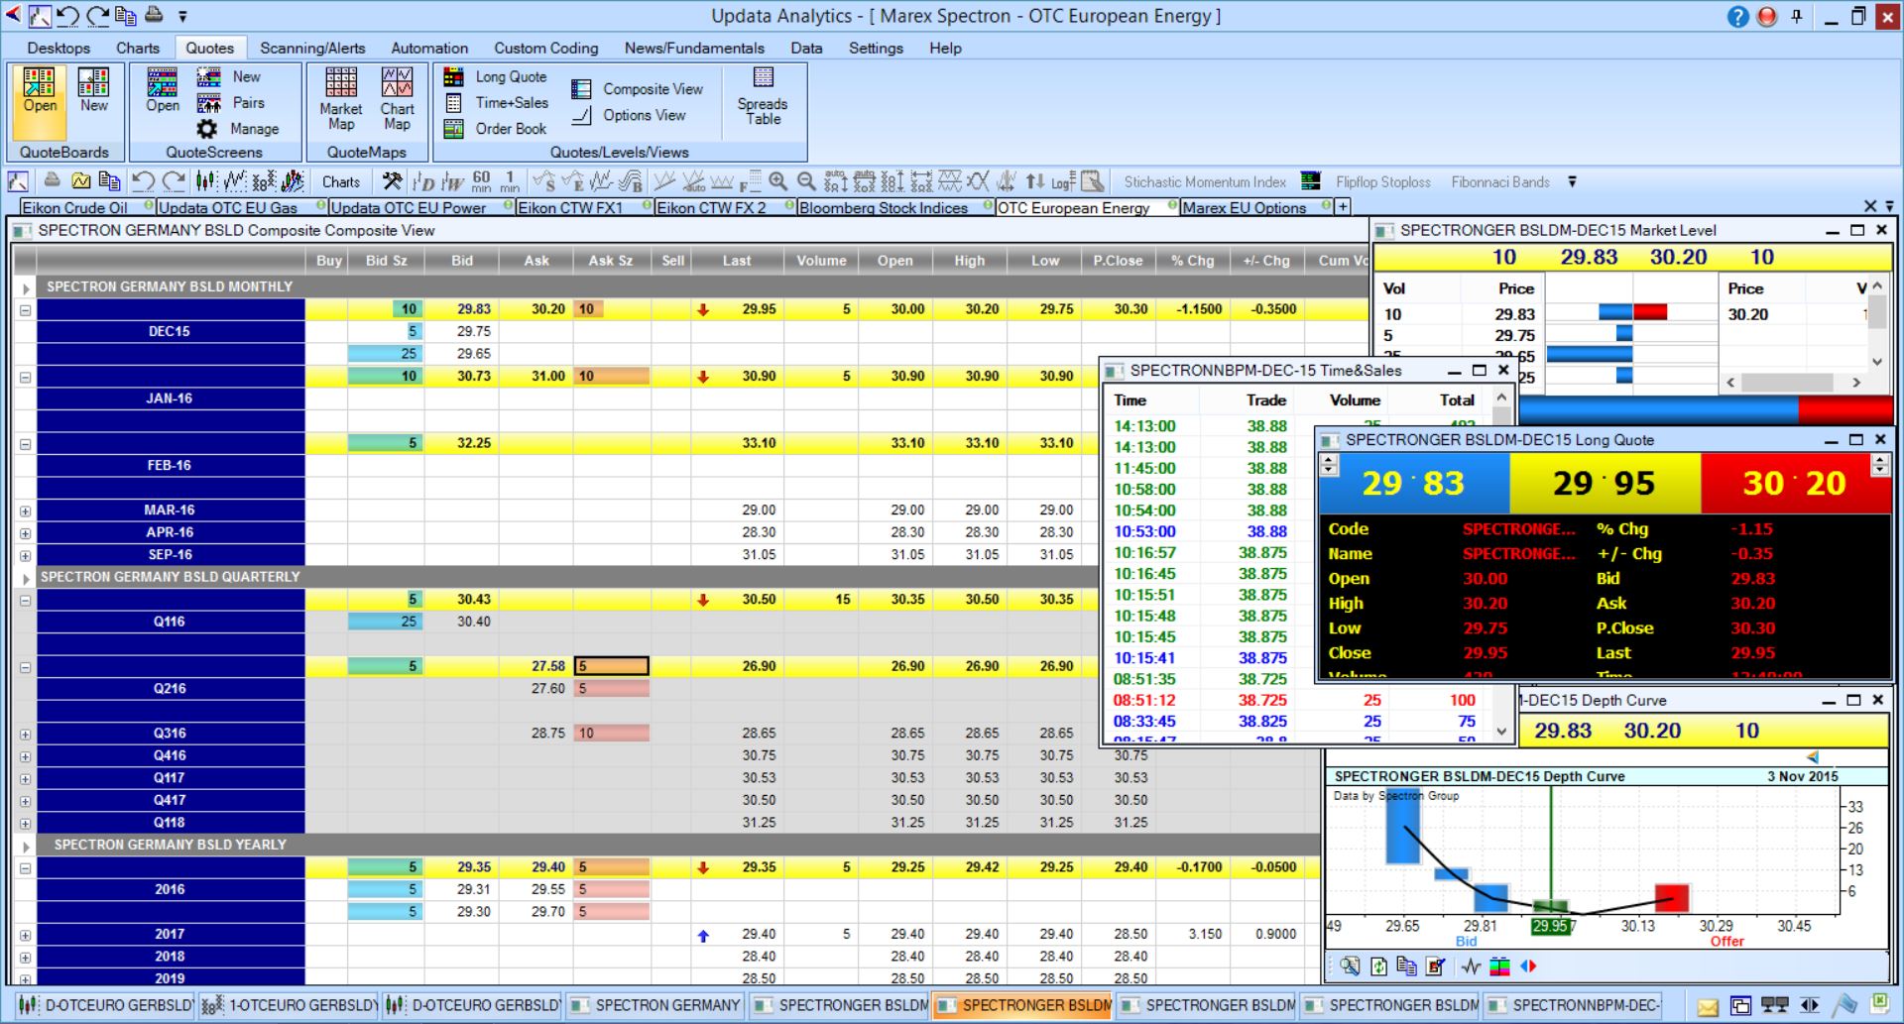Select the candlestick chart type icon

tap(205, 181)
